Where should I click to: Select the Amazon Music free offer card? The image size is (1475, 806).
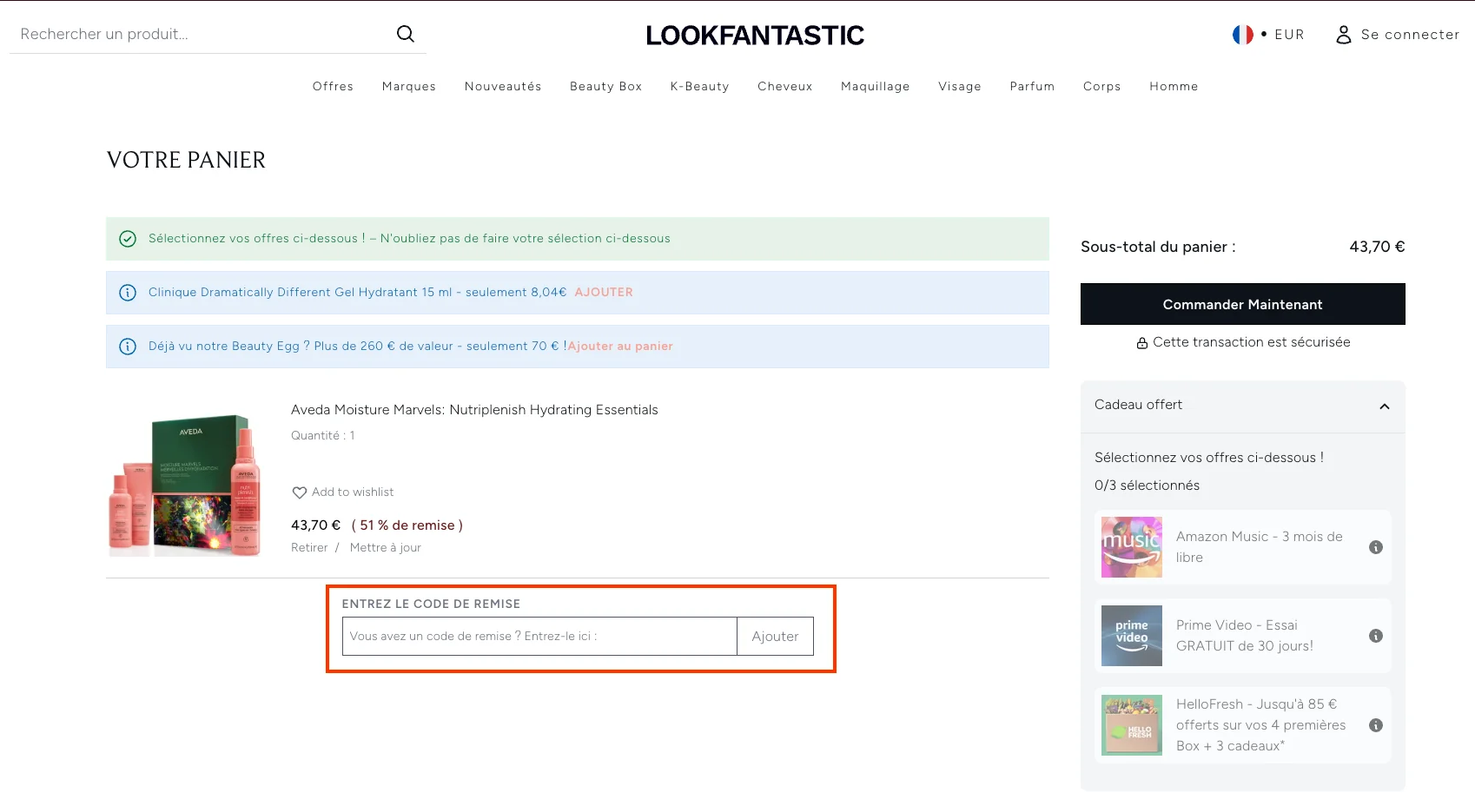click(1242, 547)
